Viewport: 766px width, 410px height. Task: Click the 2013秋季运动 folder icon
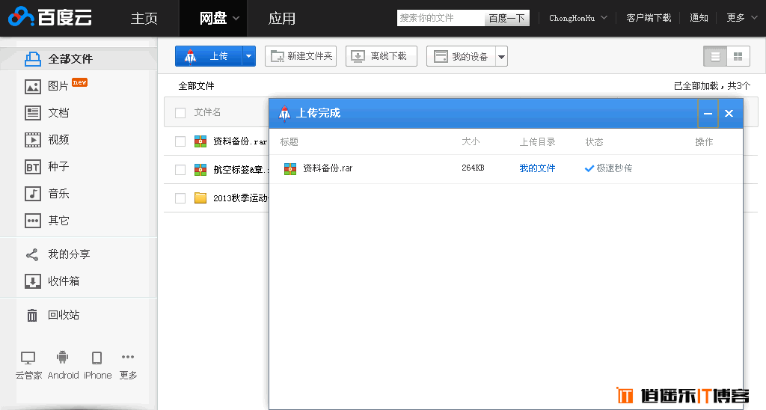point(200,198)
